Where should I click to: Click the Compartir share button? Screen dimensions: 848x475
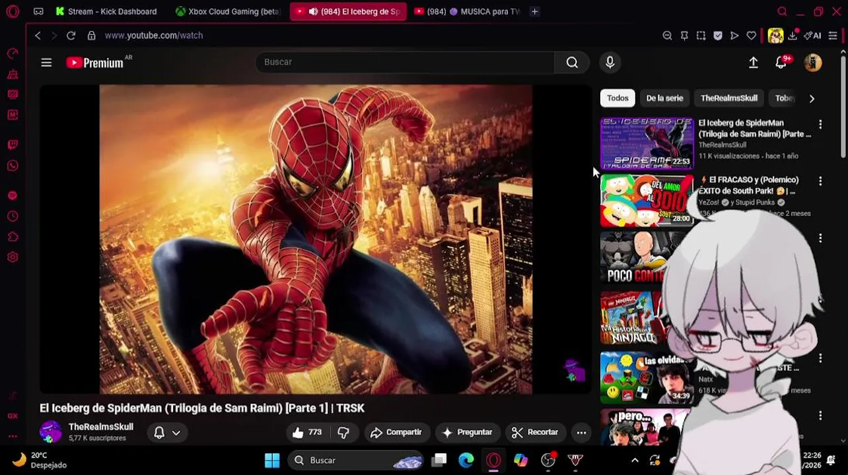pos(396,432)
